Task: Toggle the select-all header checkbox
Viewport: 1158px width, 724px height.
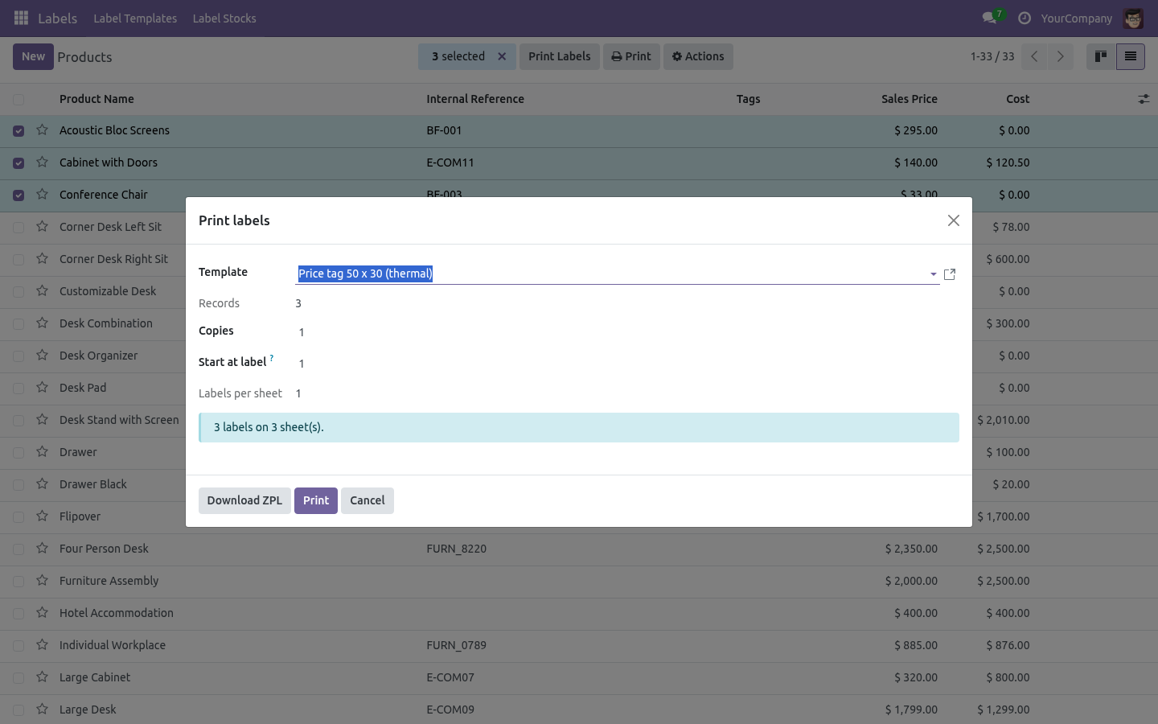Action: [18, 100]
